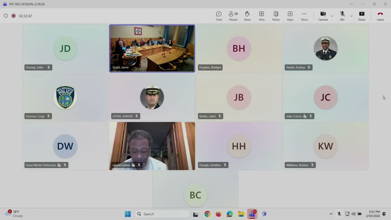Expand the Mic options dropdown arrow
This screenshot has width=391, height=220.
pyautogui.click(x=351, y=16)
